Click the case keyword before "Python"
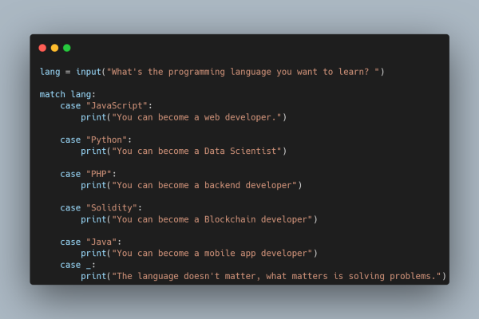The height and width of the screenshot is (319, 479). click(x=70, y=140)
